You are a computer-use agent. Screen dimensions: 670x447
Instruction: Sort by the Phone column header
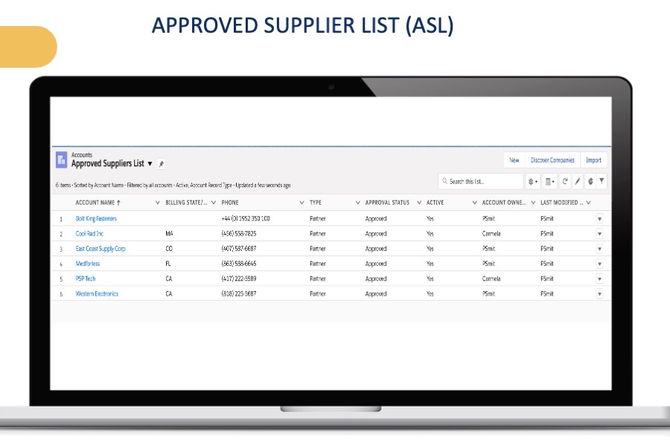tap(230, 203)
